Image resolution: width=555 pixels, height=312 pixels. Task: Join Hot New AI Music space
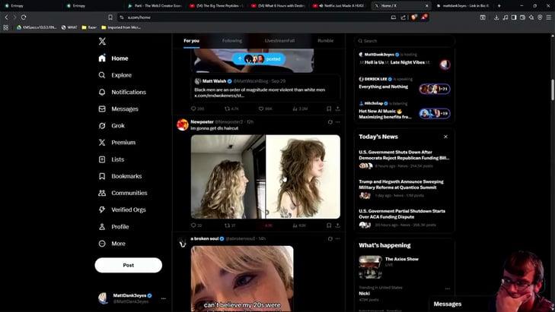click(404, 110)
